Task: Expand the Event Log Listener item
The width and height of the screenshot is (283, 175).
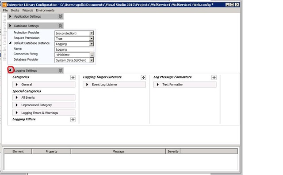Action: coord(87,85)
